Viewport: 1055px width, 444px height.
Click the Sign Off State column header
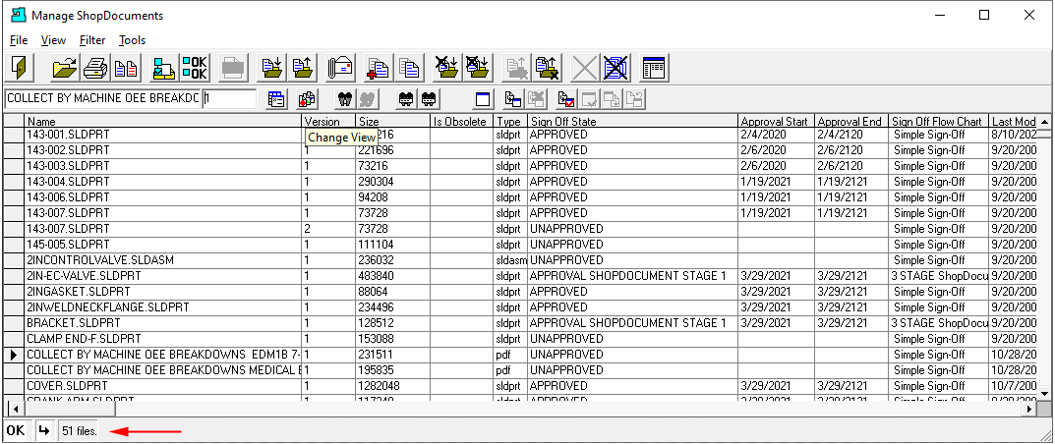pos(633,122)
